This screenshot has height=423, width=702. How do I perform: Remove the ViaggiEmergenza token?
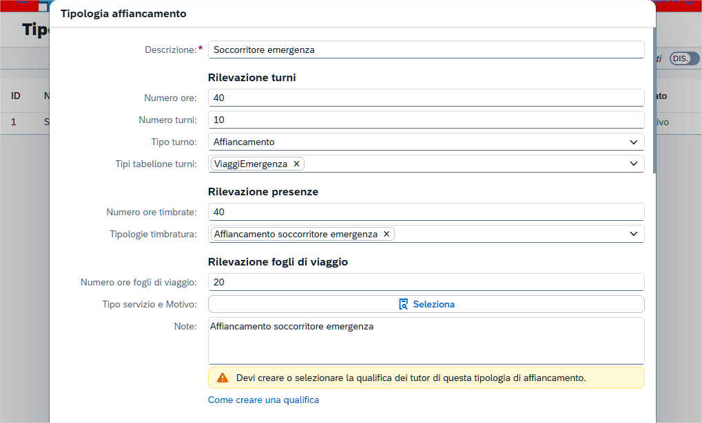296,164
